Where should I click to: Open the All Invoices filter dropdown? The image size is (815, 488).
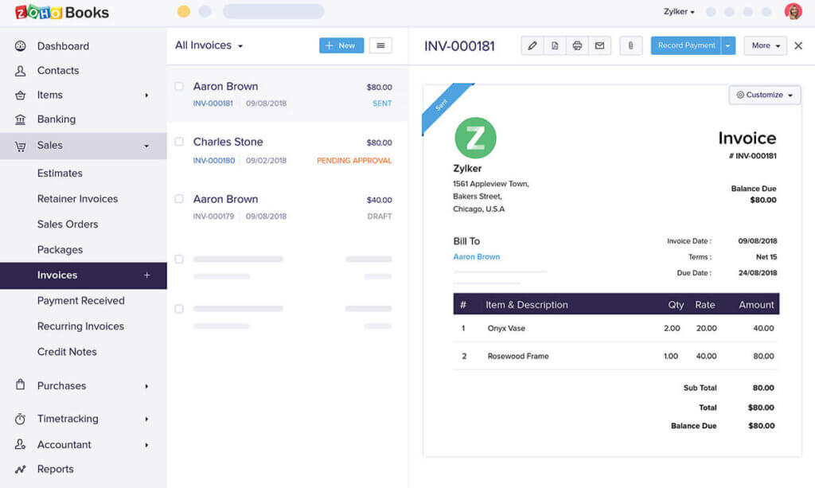coord(209,45)
